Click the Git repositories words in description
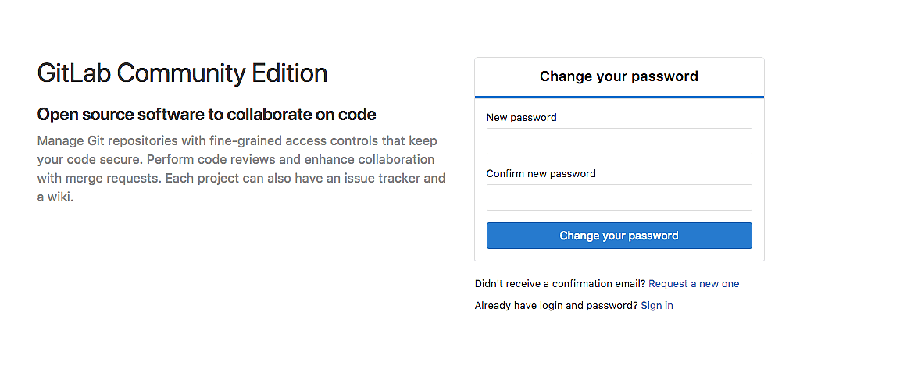Viewport: 914px width, 376px height. click(134, 141)
